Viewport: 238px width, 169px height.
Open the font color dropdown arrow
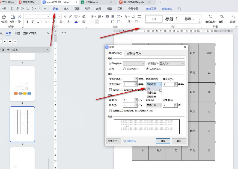coord(79,22)
